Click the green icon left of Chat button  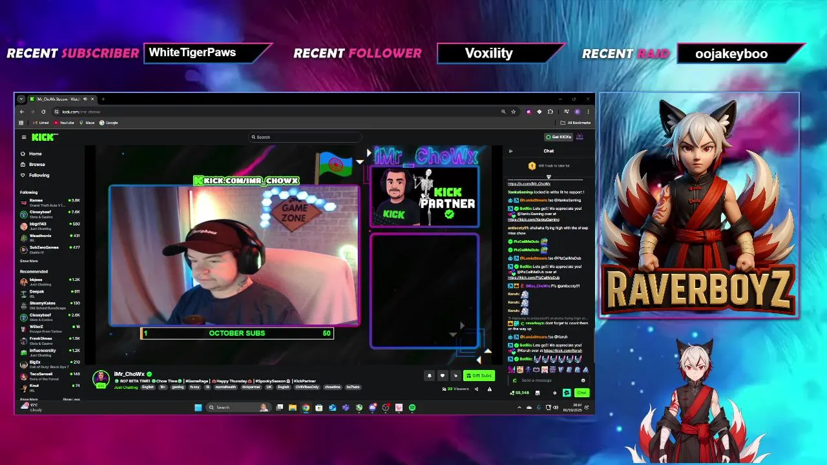click(x=567, y=393)
